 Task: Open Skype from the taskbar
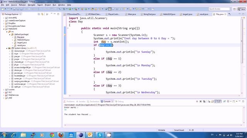pos(100,135)
